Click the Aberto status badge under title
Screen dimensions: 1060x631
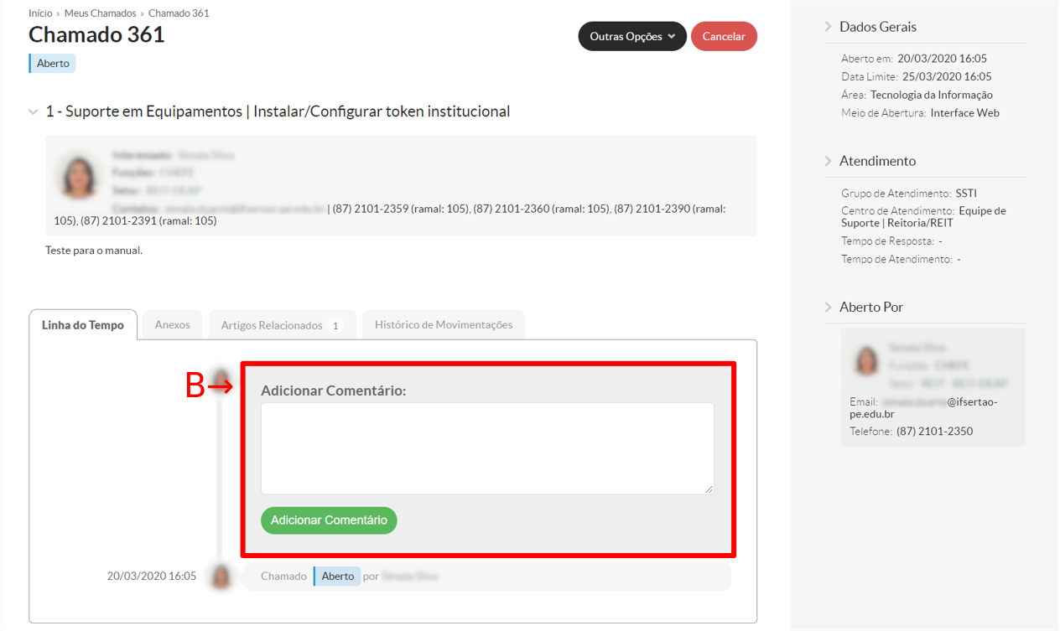pyautogui.click(x=53, y=64)
